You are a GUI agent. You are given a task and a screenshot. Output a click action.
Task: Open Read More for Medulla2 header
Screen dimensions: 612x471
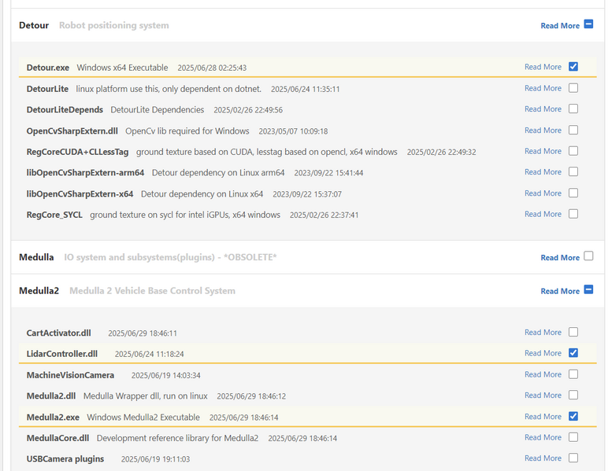pyautogui.click(x=559, y=291)
